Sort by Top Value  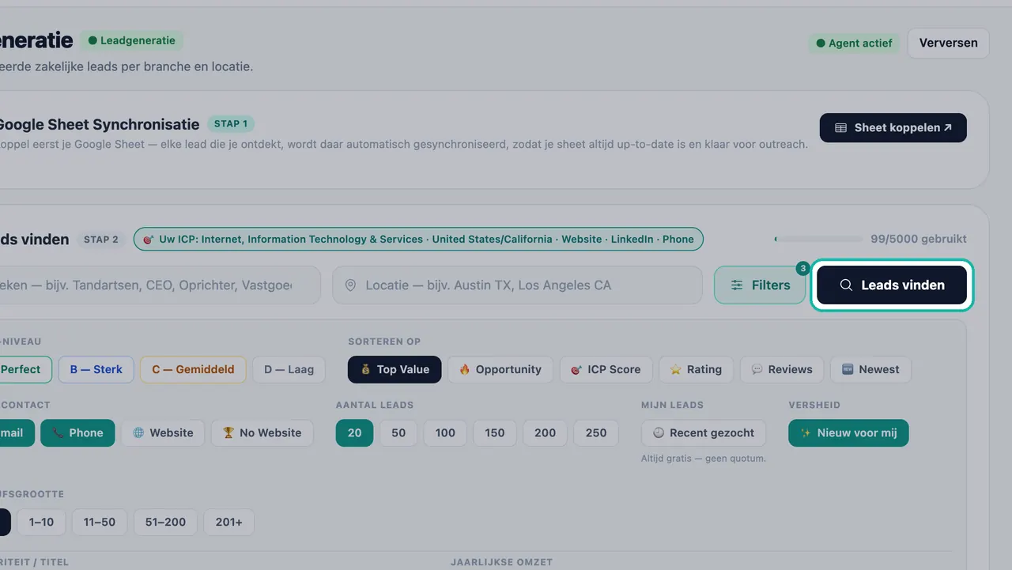tap(395, 369)
